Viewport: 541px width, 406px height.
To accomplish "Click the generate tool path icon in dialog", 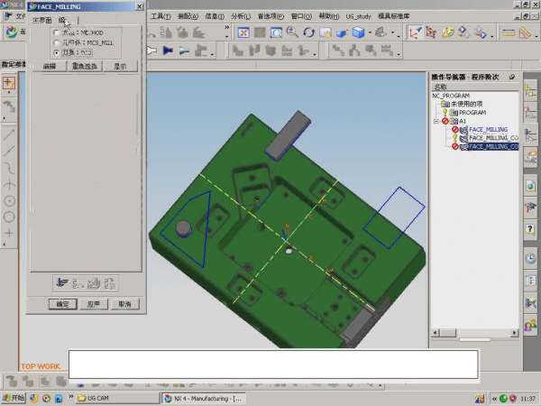I will click(62, 281).
